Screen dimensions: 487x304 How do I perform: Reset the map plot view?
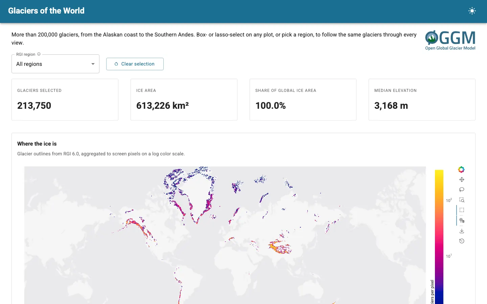462,241
